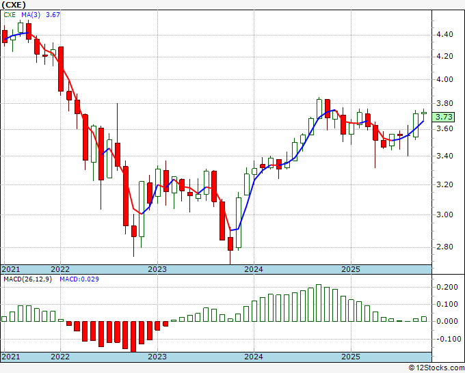Click the lowest red candle before 2024
465x373 pixels.
[x=230, y=244]
